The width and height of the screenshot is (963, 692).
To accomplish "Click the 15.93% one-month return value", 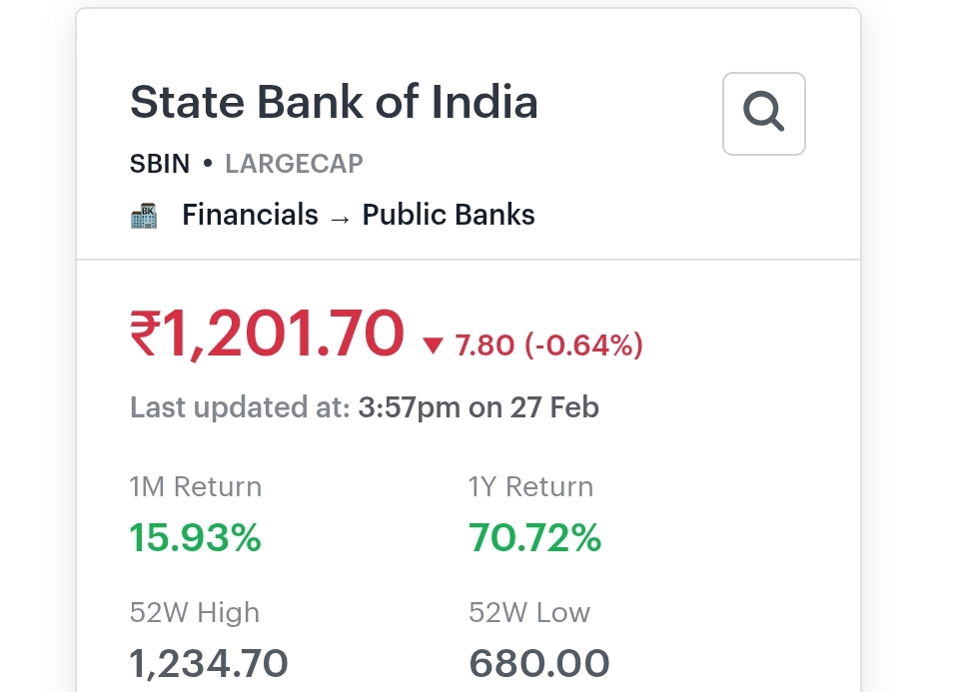I will point(196,538).
